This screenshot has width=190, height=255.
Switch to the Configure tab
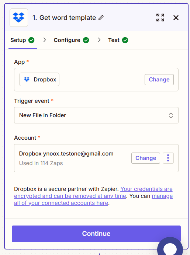(71, 40)
